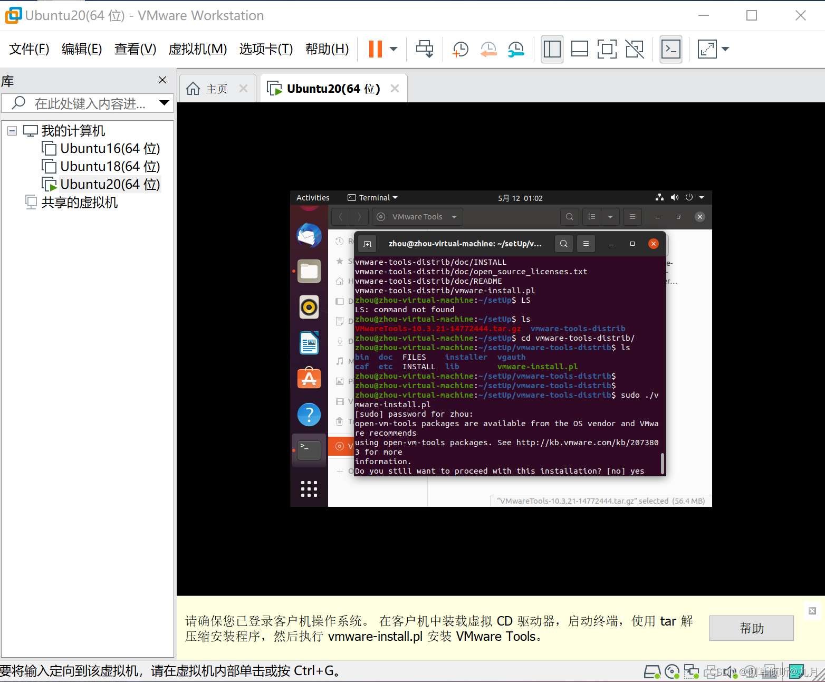Select Ubuntu16(64 位) in library
This screenshot has height=682, width=825.
[x=101, y=149]
